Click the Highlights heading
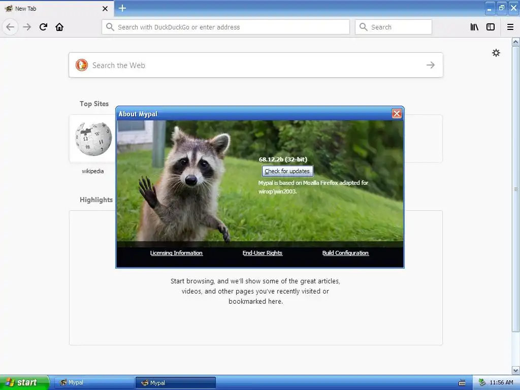The height and width of the screenshot is (390, 520). pyautogui.click(x=96, y=200)
